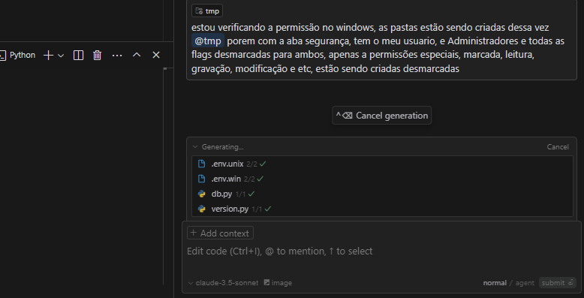Click the new terminal plus icon
Viewport: 584px width, 298px height.
(49, 56)
